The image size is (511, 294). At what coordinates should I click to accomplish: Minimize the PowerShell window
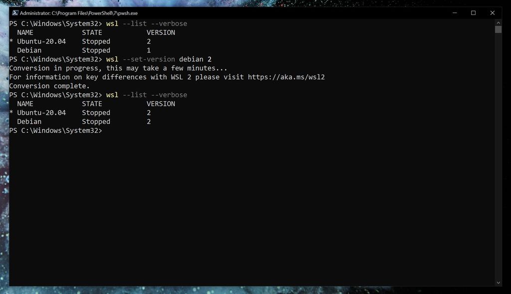pyautogui.click(x=454, y=12)
